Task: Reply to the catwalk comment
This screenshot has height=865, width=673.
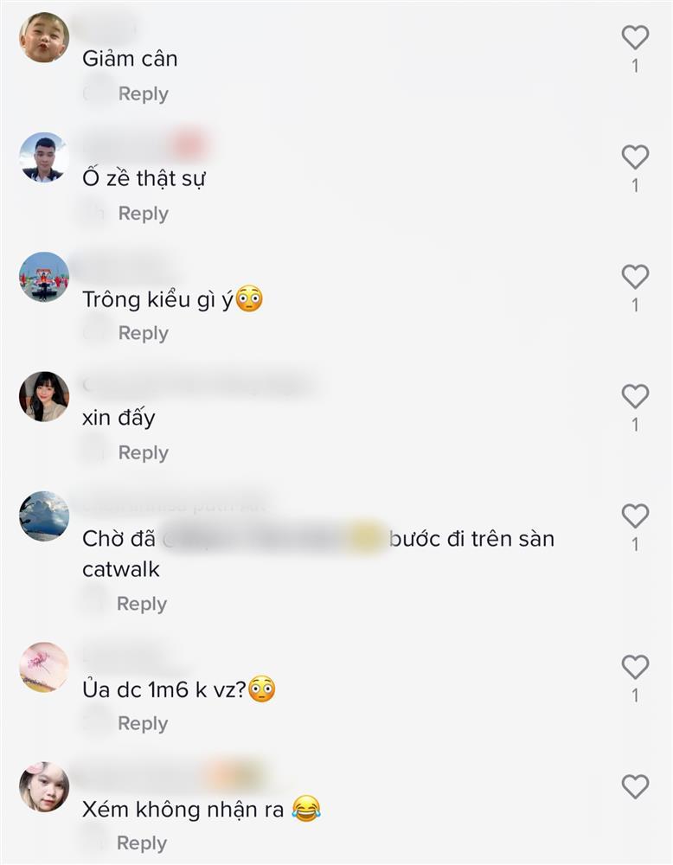Action: pos(142,604)
